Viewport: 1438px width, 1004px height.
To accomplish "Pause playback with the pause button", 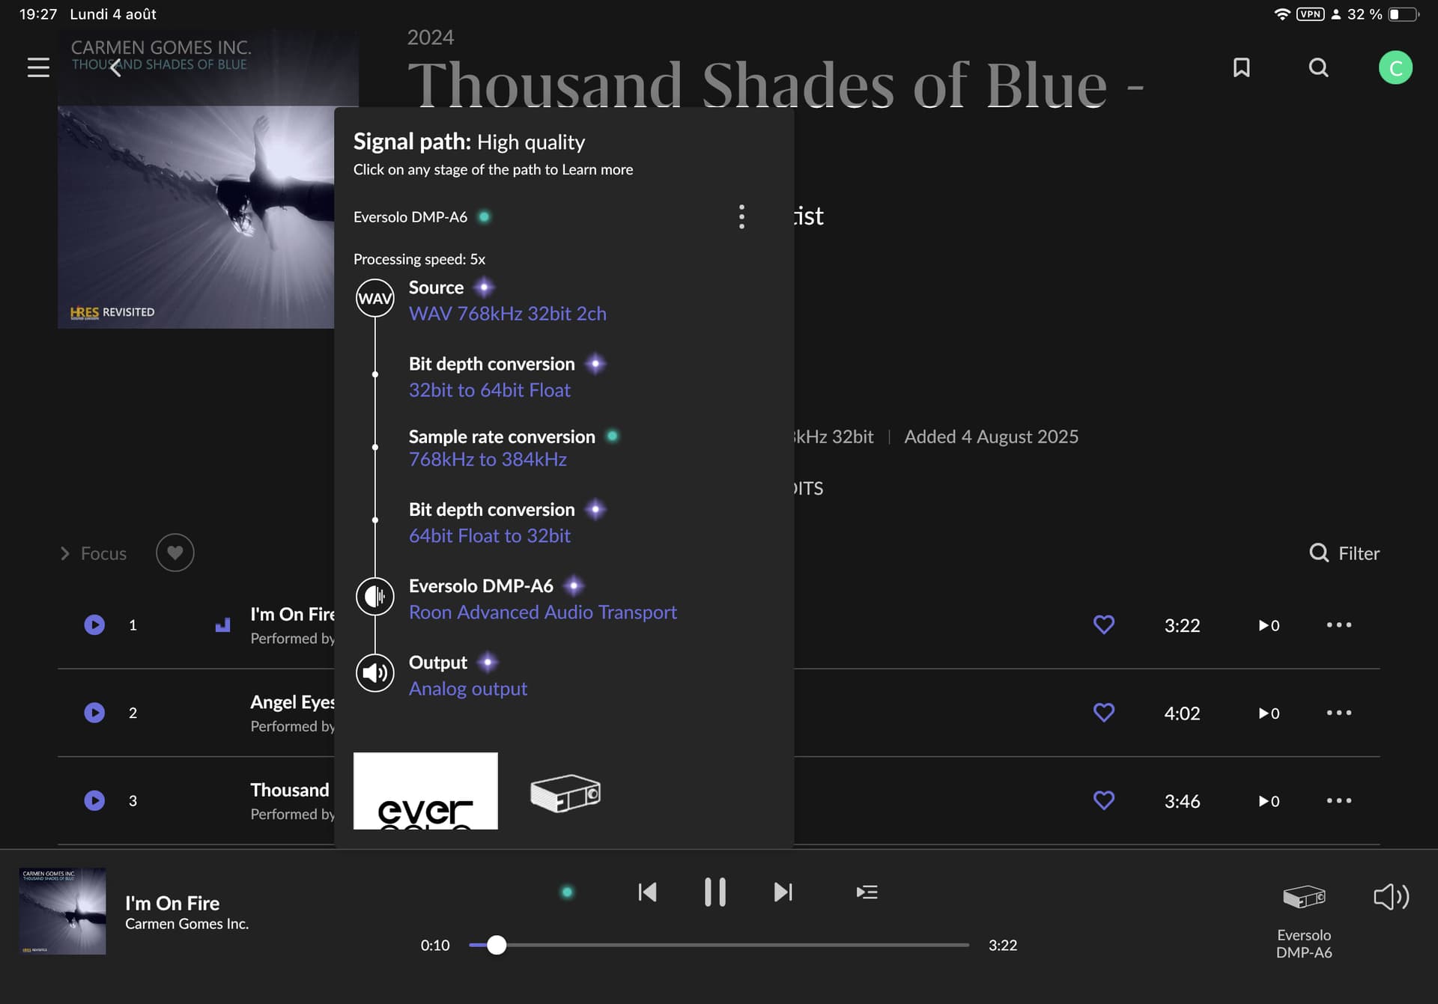I will [715, 892].
